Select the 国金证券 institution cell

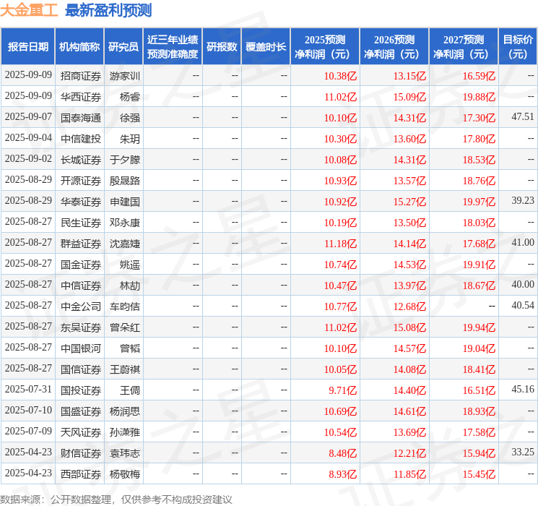coord(81,265)
